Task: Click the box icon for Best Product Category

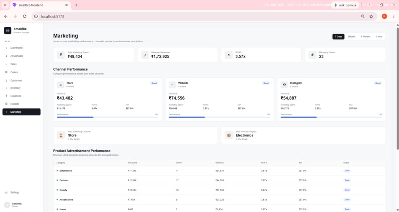Action: click(229, 135)
